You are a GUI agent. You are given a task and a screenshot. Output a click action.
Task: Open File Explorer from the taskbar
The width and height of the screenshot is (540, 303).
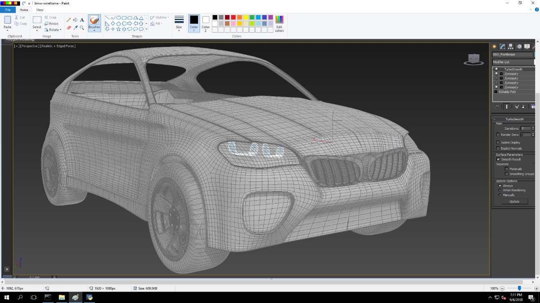tap(62, 297)
